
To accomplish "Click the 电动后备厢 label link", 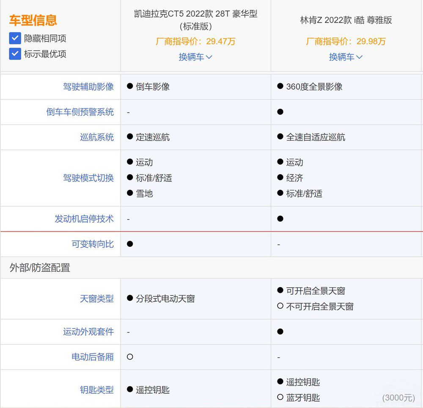I will [x=93, y=357].
